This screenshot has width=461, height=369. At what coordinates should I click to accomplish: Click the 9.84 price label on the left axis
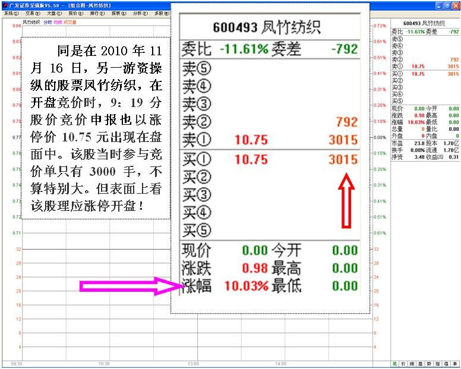(17, 26)
